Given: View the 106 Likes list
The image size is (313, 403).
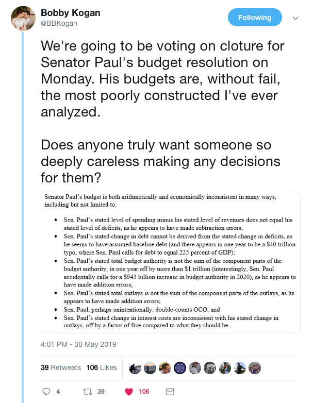Looking at the screenshot, I should point(102,367).
